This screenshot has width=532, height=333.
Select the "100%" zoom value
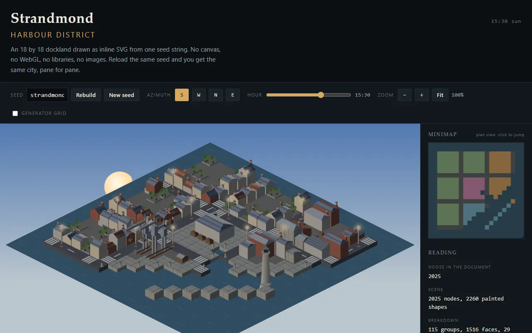[x=458, y=95]
